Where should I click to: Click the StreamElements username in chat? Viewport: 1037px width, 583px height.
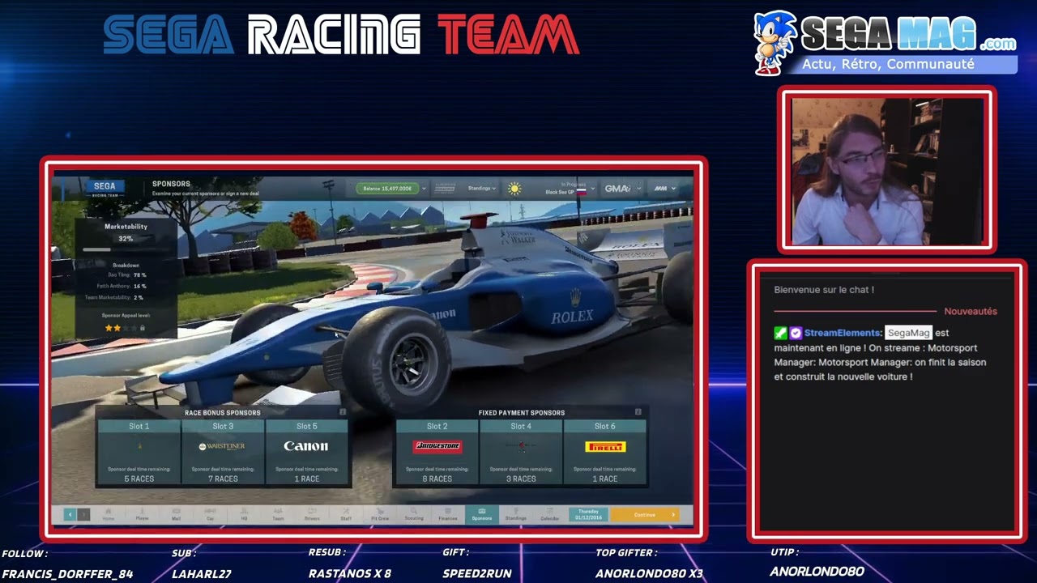point(843,333)
